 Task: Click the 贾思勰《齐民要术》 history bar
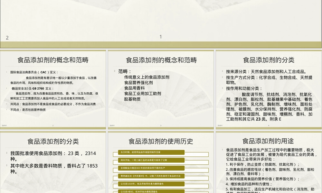click(x=151, y=176)
